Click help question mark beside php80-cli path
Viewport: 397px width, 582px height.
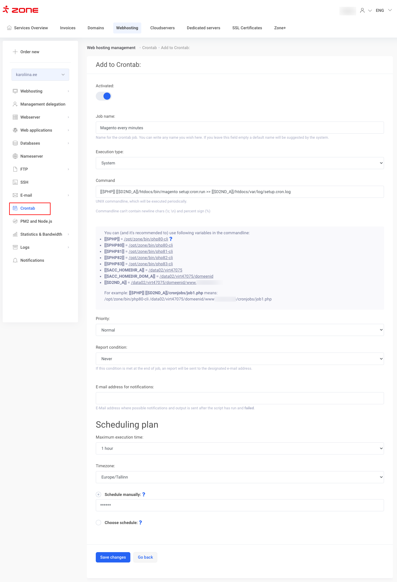(171, 239)
